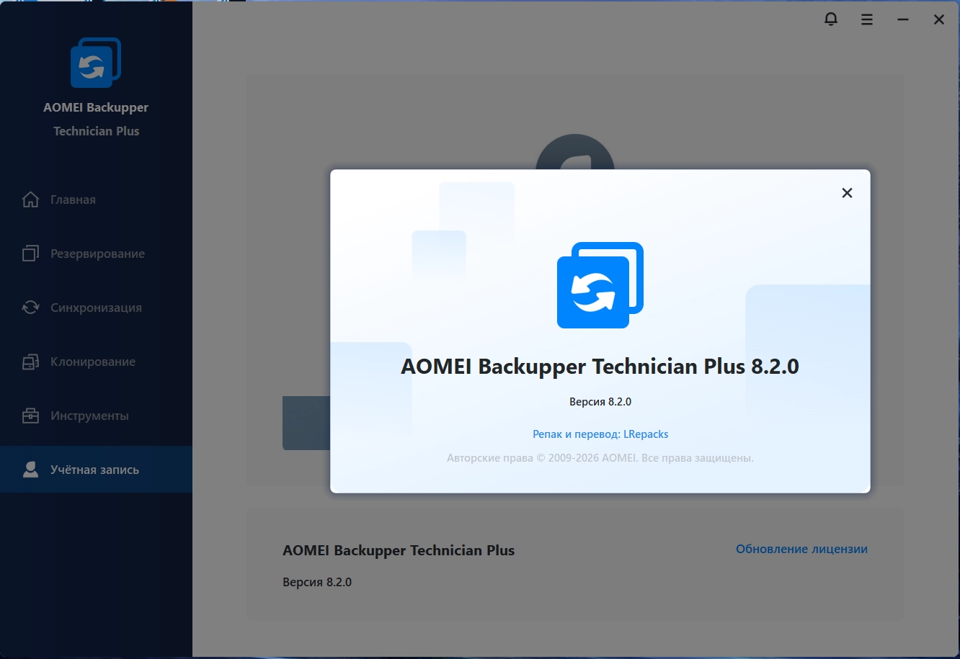
Task: Follow the Репак и перевод: LRepacks link
Action: (x=600, y=434)
